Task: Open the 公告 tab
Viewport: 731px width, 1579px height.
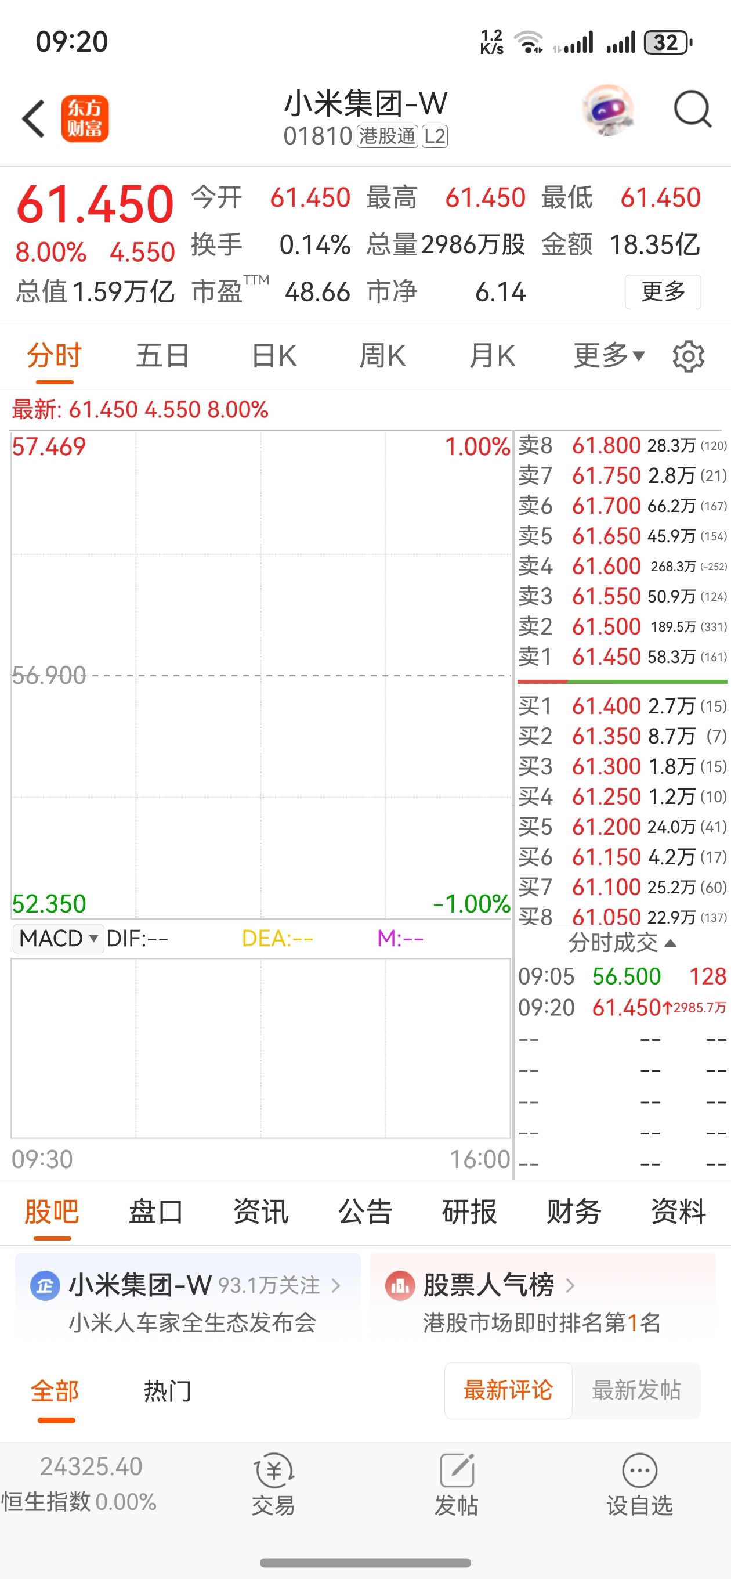Action: click(x=365, y=1212)
